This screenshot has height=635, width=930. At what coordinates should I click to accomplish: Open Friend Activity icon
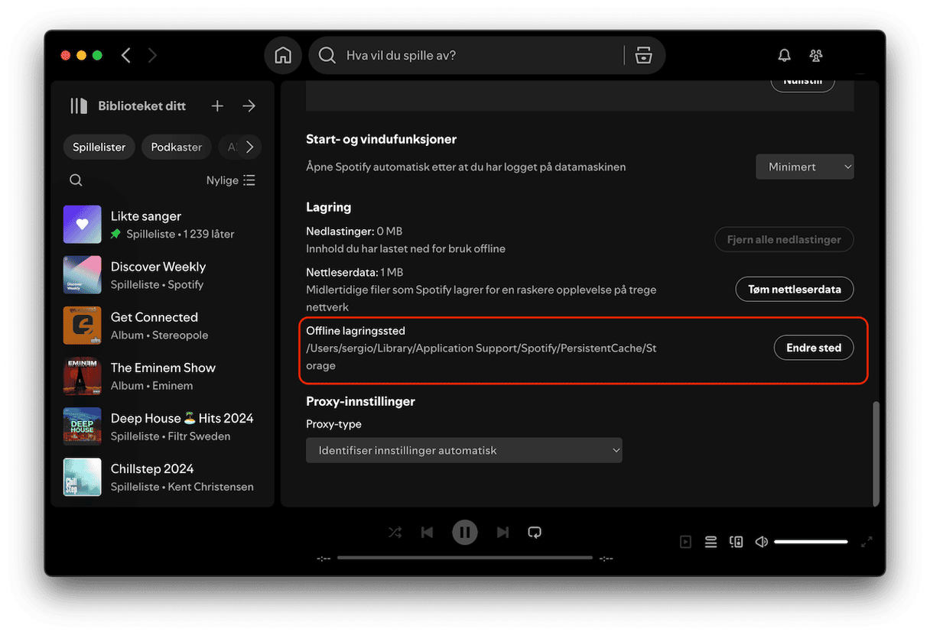tap(816, 55)
